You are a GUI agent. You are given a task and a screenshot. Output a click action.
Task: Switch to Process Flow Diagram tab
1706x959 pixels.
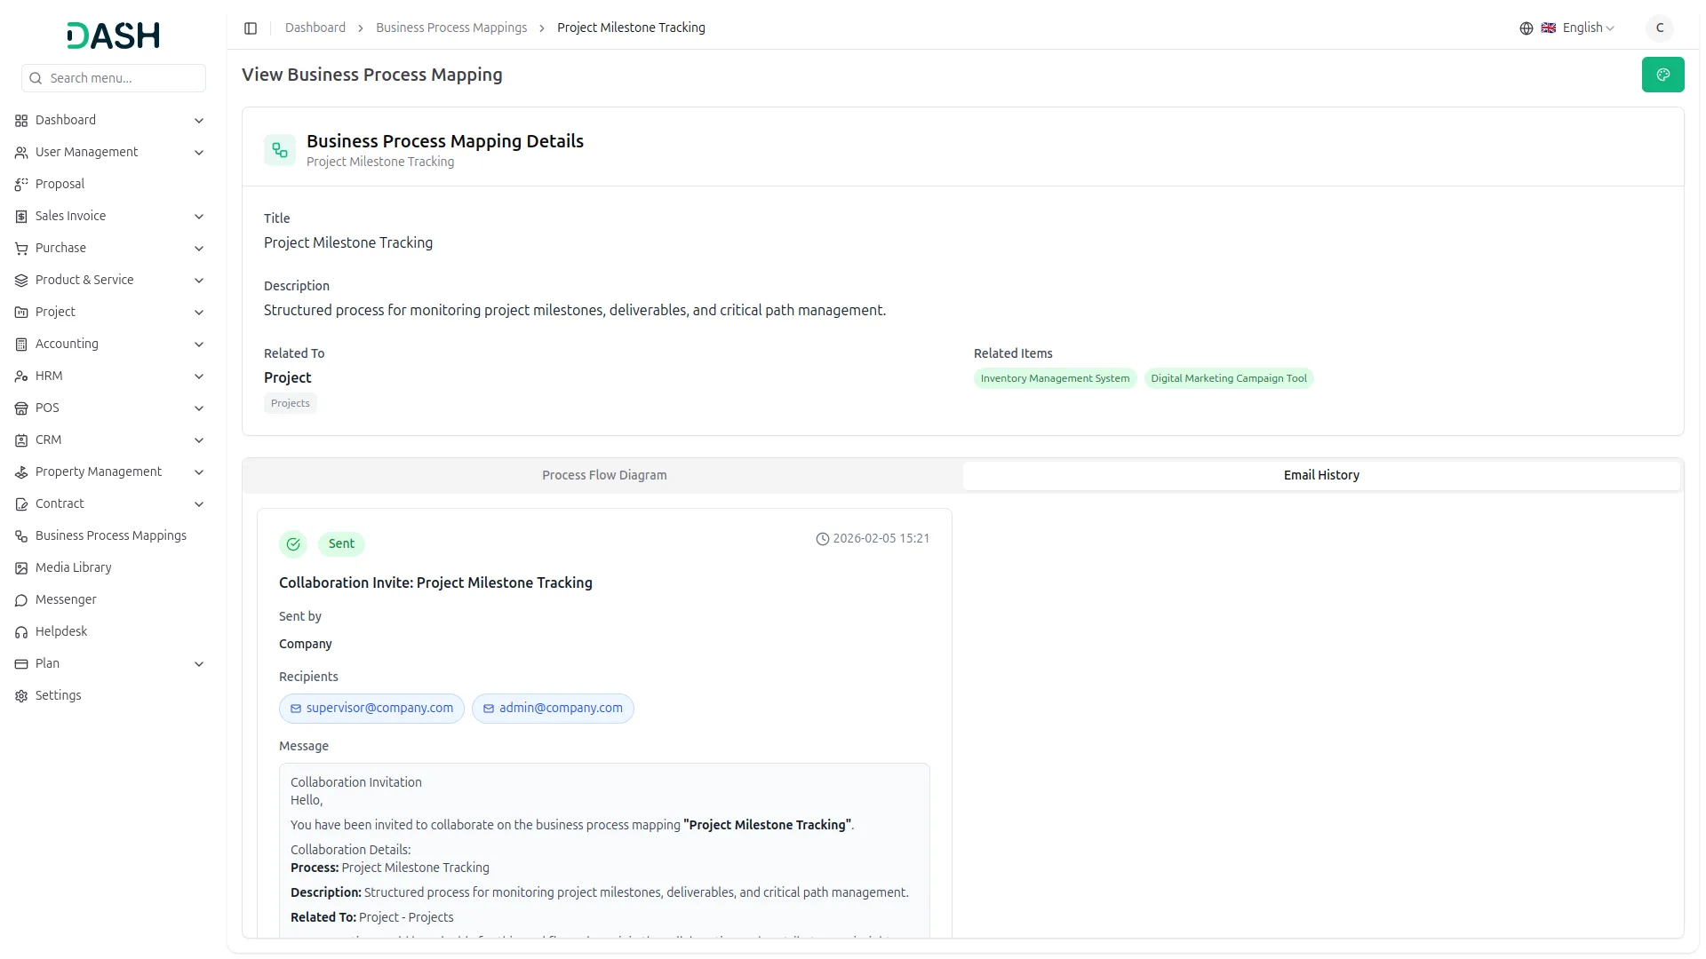pos(604,476)
